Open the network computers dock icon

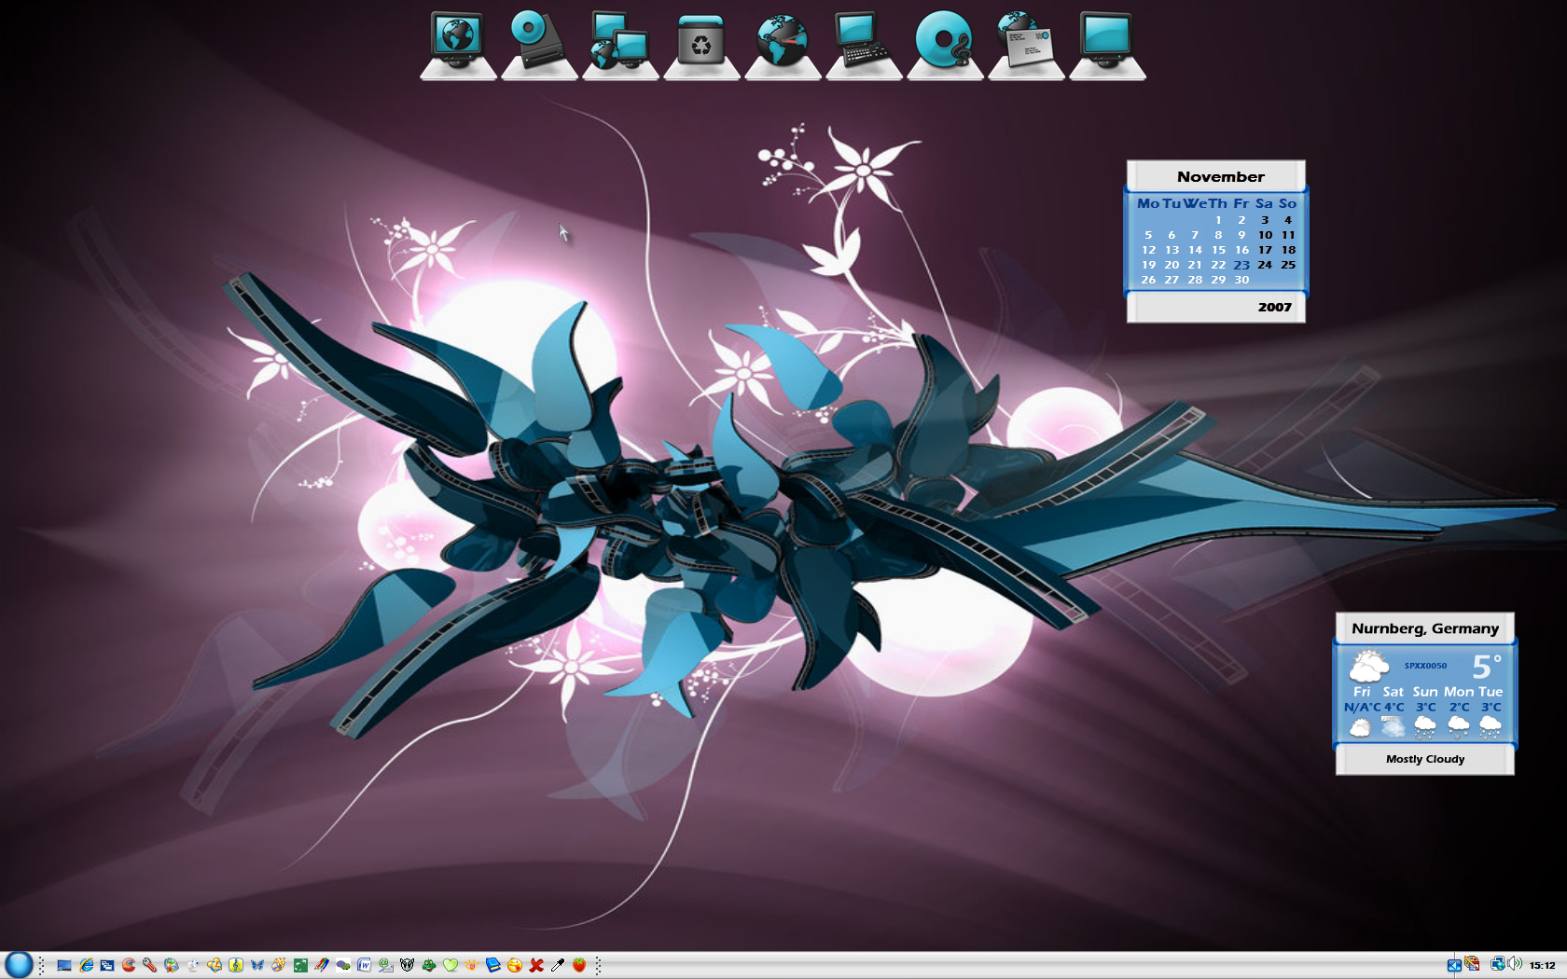[x=620, y=44]
